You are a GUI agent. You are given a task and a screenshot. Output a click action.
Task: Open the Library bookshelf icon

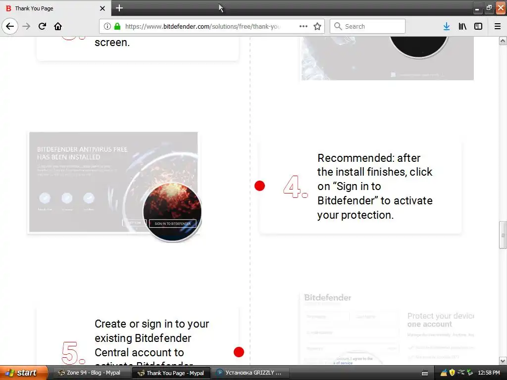[462, 26]
